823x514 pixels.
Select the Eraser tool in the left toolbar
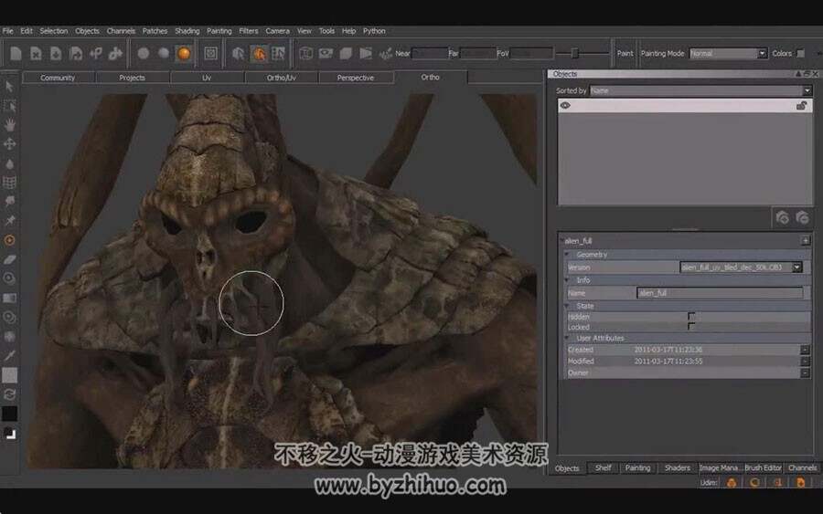coord(9,259)
